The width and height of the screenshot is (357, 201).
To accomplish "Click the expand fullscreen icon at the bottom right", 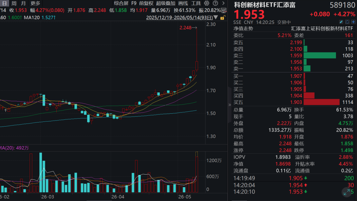I will click(x=347, y=192).
